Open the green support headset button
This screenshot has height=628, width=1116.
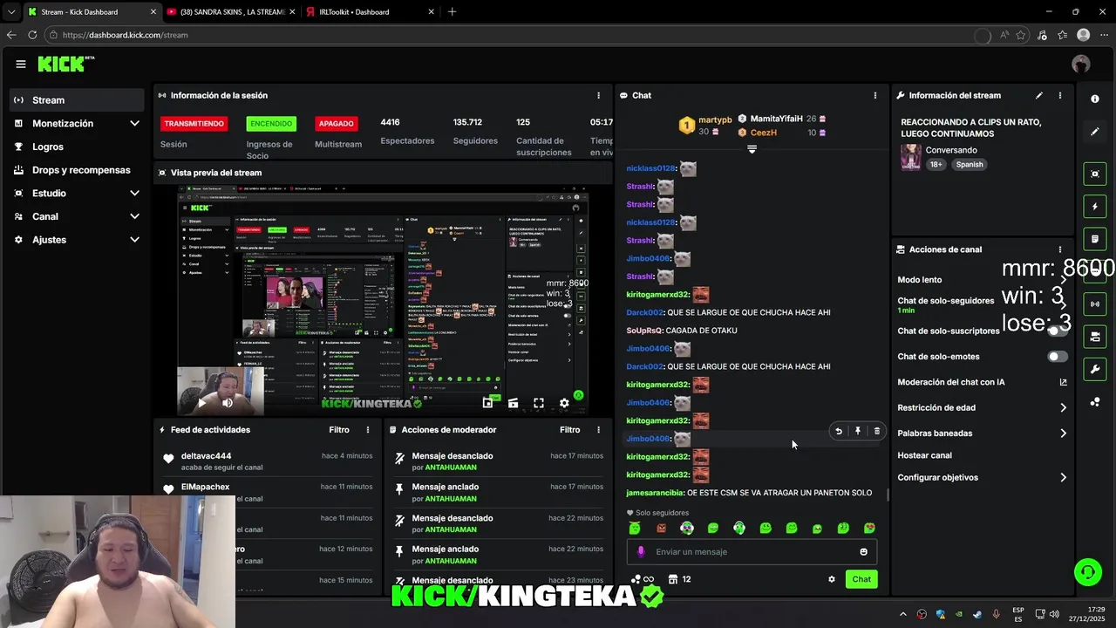(x=1087, y=572)
